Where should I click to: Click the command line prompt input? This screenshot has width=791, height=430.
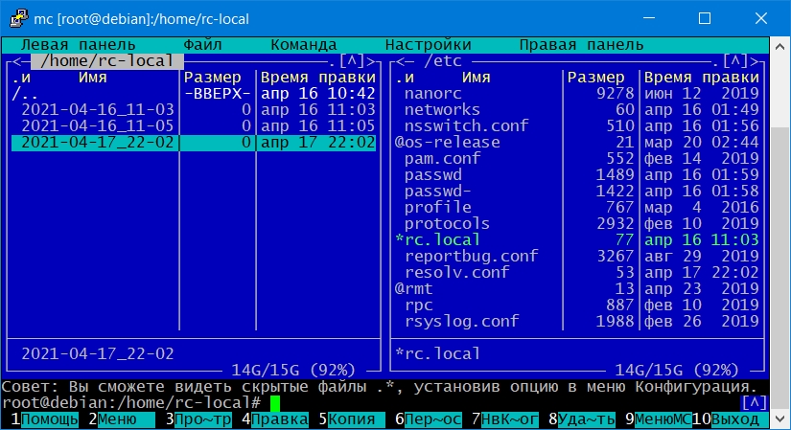274,403
